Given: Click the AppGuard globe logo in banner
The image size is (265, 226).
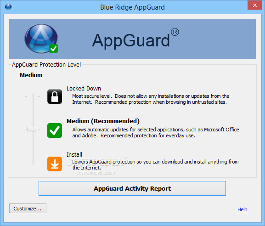Looking at the screenshot, I should 41,39.
